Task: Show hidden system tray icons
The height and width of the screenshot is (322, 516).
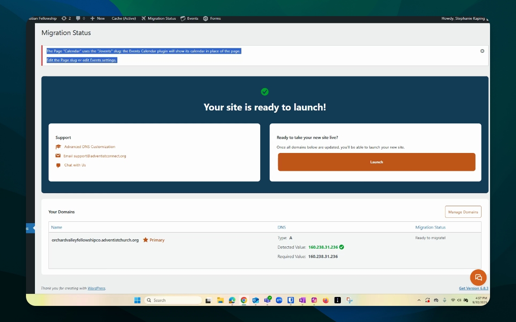Action: pyautogui.click(x=419, y=301)
